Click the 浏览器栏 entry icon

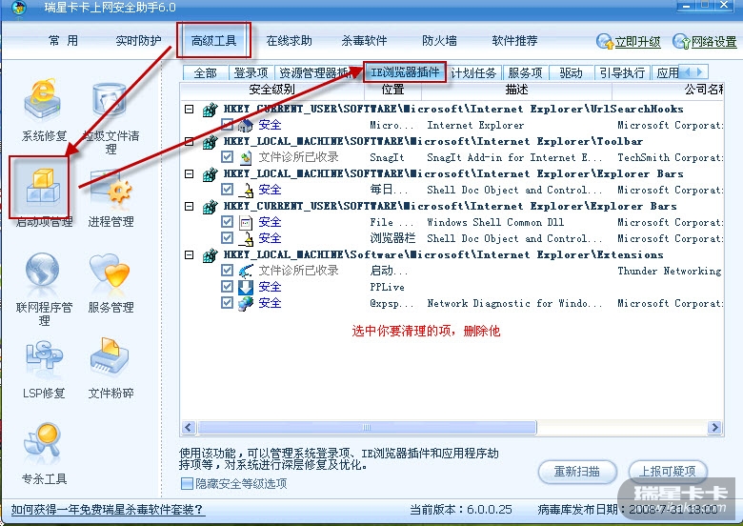[x=246, y=238]
